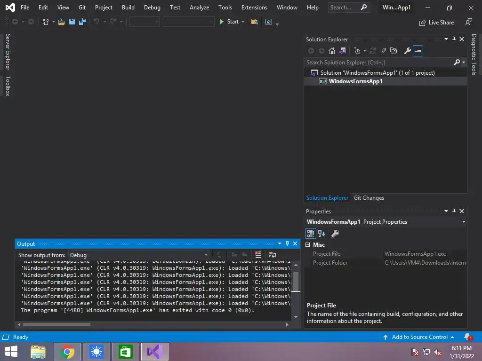The height and width of the screenshot is (361, 482).
Task: Open Add to Source Control menu
Action: [419, 337]
